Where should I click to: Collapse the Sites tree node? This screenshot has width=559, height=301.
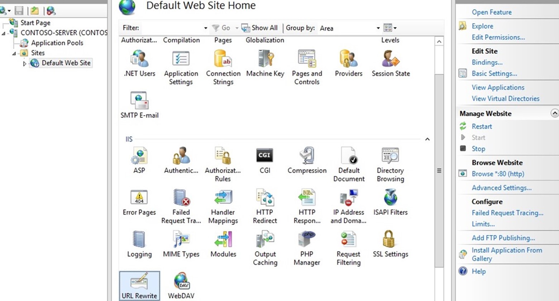click(x=14, y=53)
